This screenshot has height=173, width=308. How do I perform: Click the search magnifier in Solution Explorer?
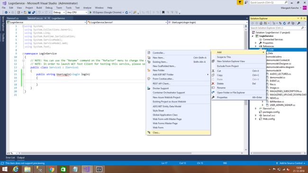pos(302,28)
